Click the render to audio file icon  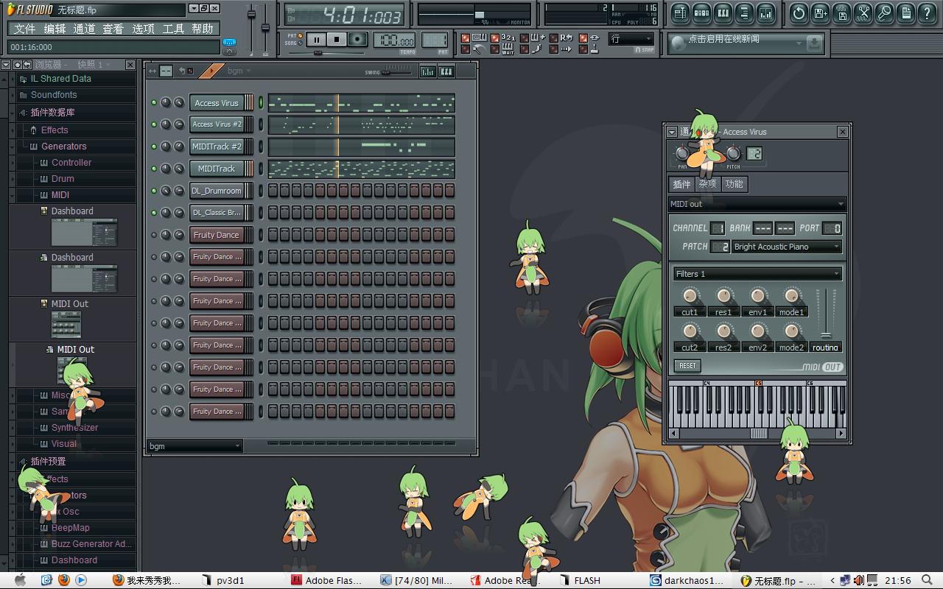click(842, 13)
